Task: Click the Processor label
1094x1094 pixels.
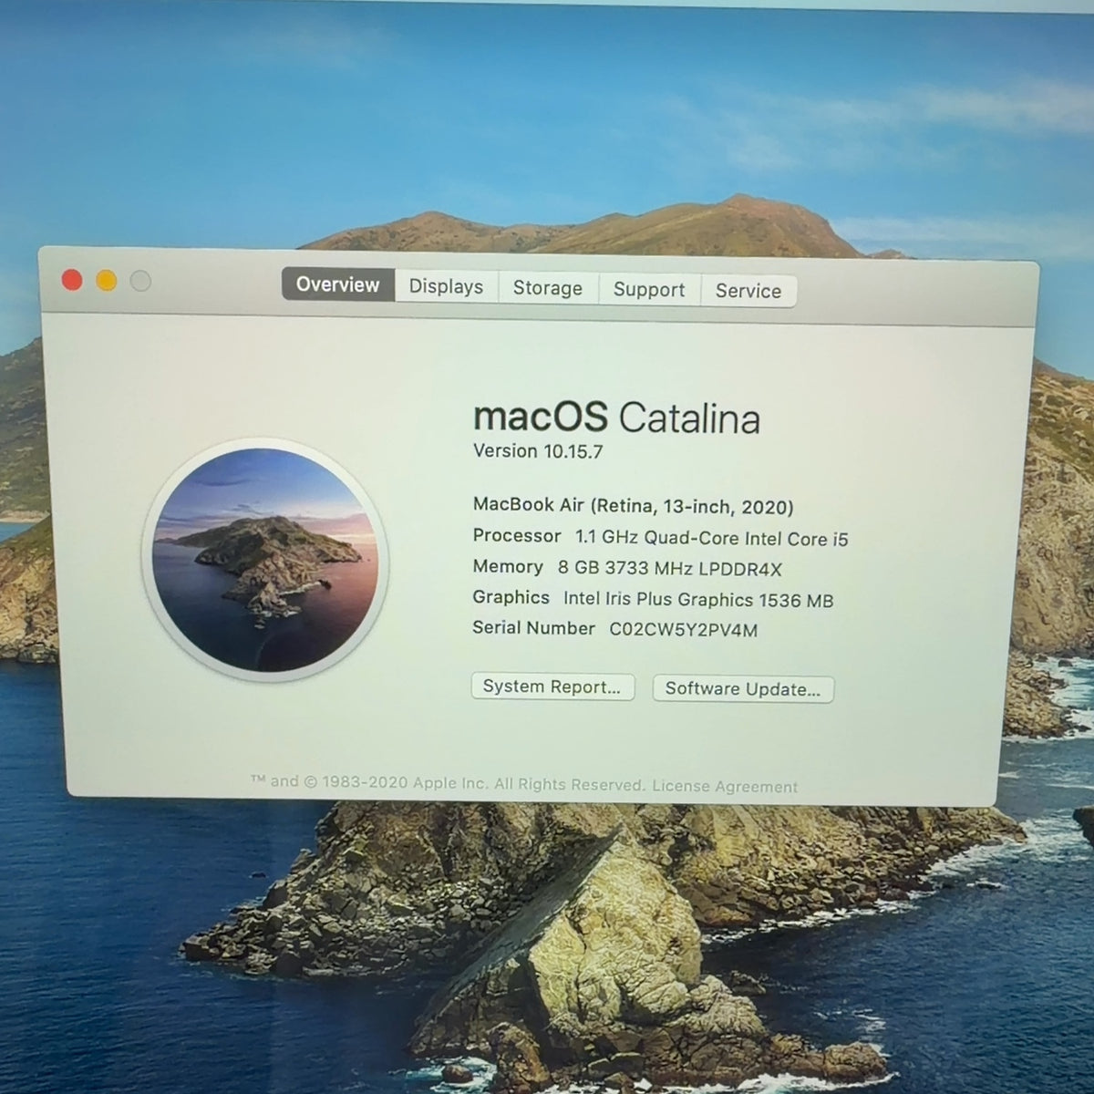Action: pos(517,535)
